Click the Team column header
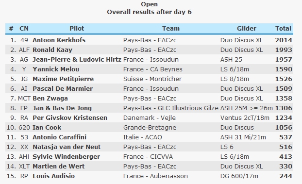Viewport: 302px width, 184px height. (171, 29)
